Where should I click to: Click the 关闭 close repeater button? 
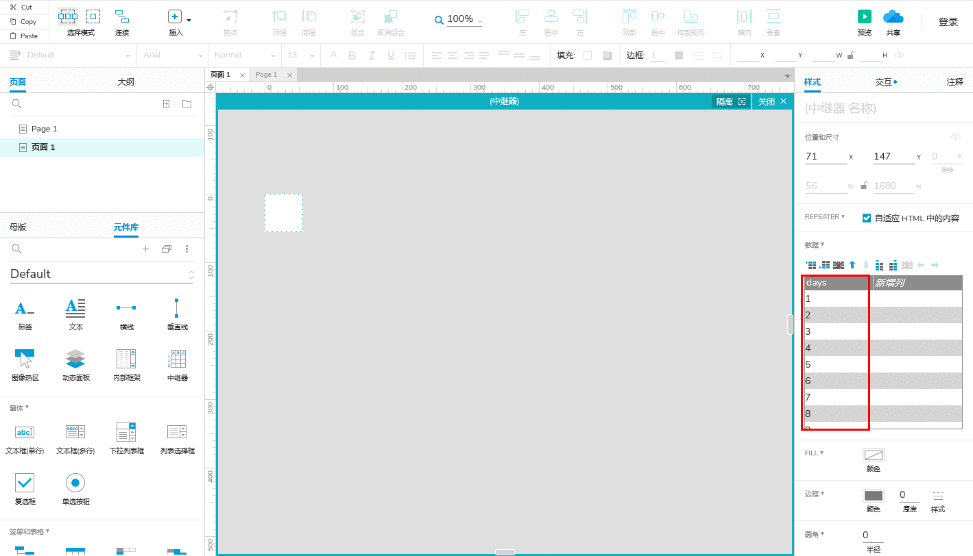(x=772, y=101)
